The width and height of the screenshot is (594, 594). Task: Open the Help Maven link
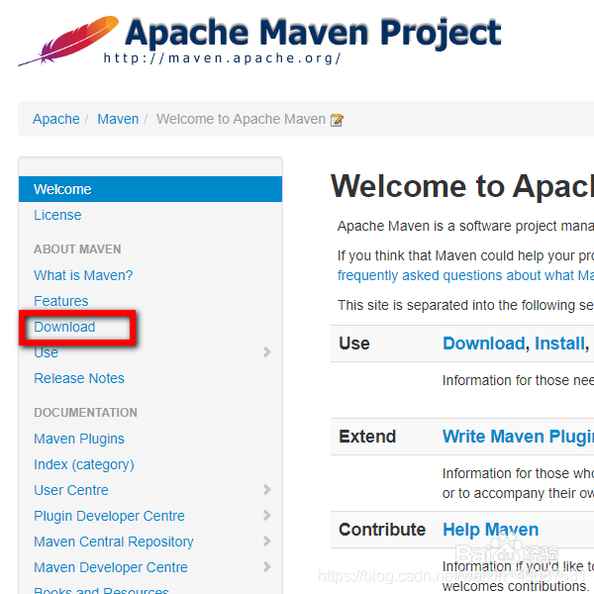(491, 530)
